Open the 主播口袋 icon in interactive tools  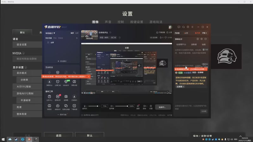pyautogui.click(x=58, y=83)
